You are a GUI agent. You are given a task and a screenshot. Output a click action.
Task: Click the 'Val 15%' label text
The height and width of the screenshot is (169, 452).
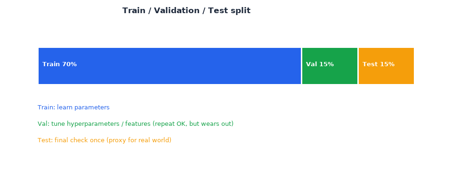(x=320, y=64)
